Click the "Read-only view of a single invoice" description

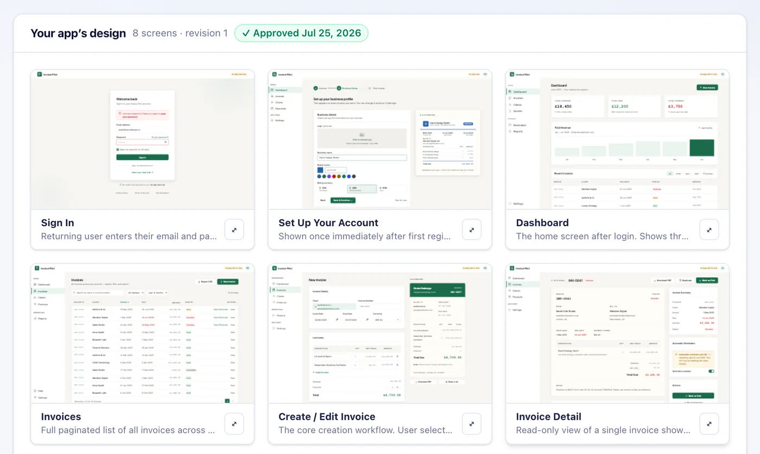click(x=603, y=431)
